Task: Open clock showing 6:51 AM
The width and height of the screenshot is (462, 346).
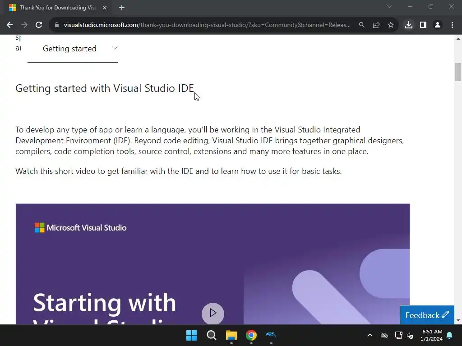Action: [431, 335]
